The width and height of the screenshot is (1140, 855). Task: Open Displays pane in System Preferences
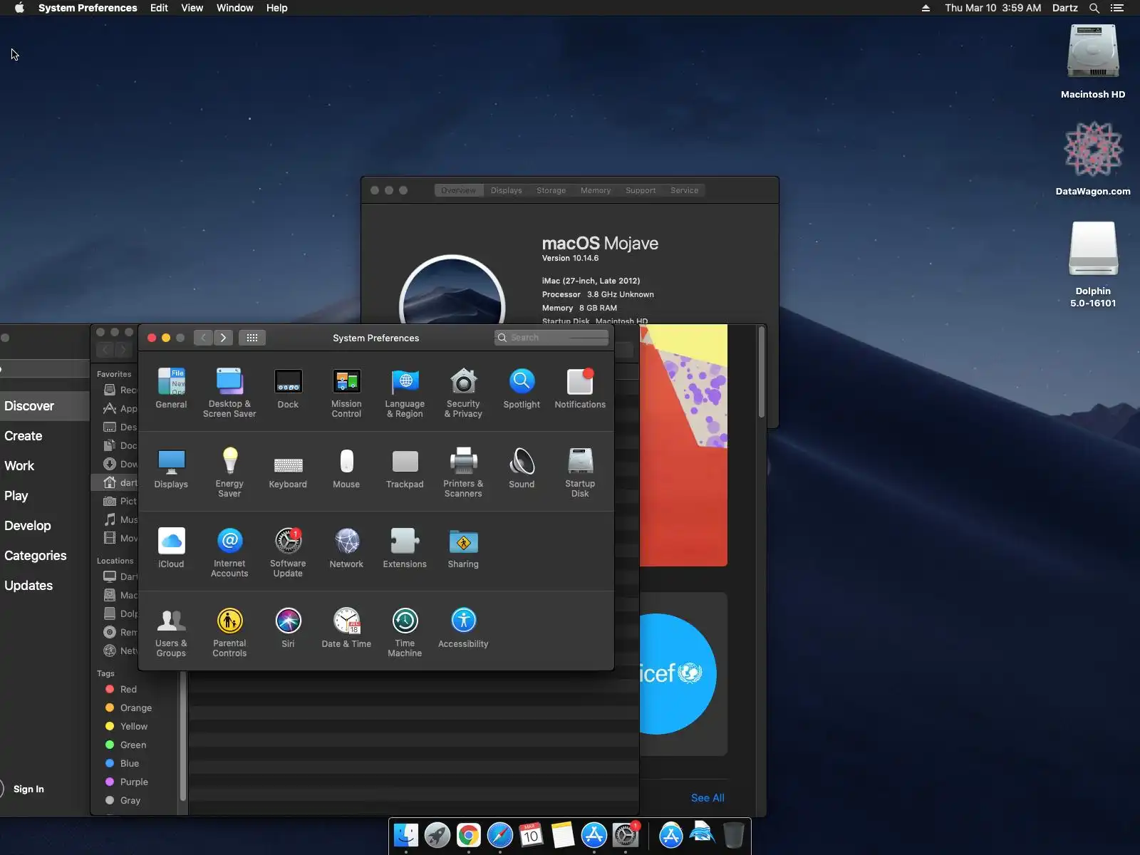coord(171,469)
